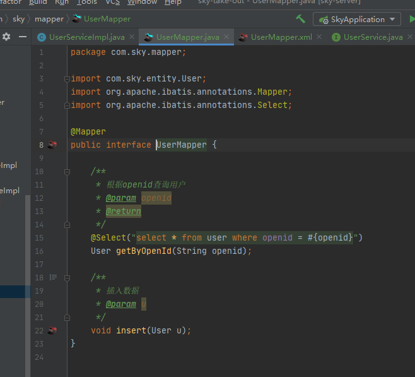Screen dimensions: 415x377
Task: Open the VCS menu
Action: tap(112, 2)
